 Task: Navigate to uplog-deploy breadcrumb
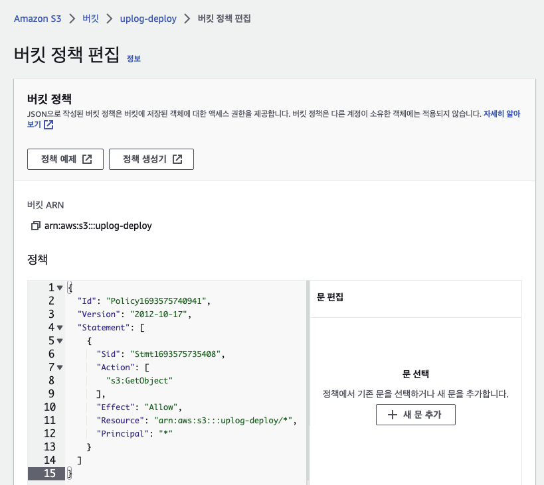[148, 19]
